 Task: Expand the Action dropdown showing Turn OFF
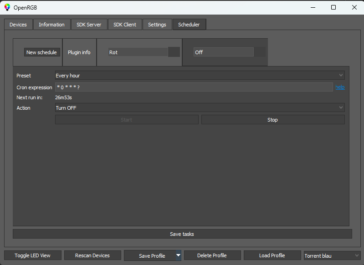[200, 107]
